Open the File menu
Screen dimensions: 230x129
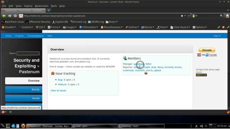[x=4, y=6]
